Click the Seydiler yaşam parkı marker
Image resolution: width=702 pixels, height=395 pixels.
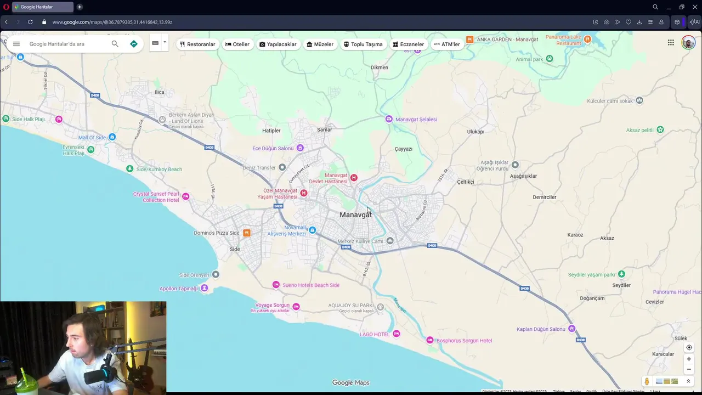click(x=621, y=274)
